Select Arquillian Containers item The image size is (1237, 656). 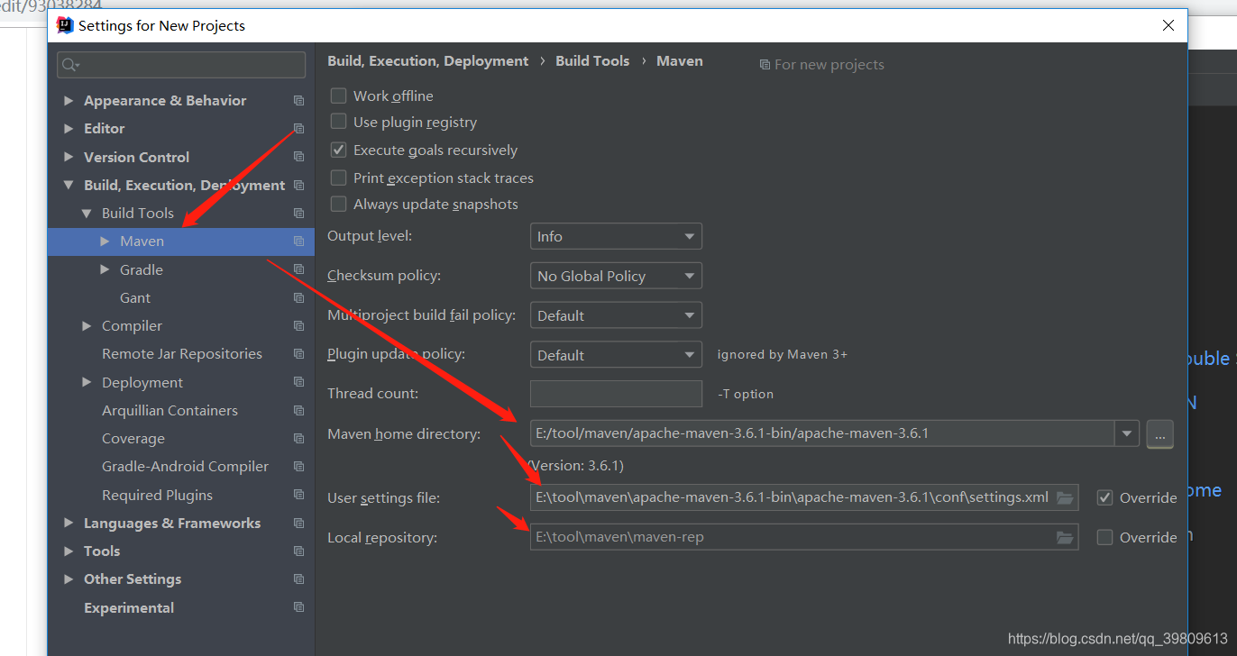pos(170,410)
